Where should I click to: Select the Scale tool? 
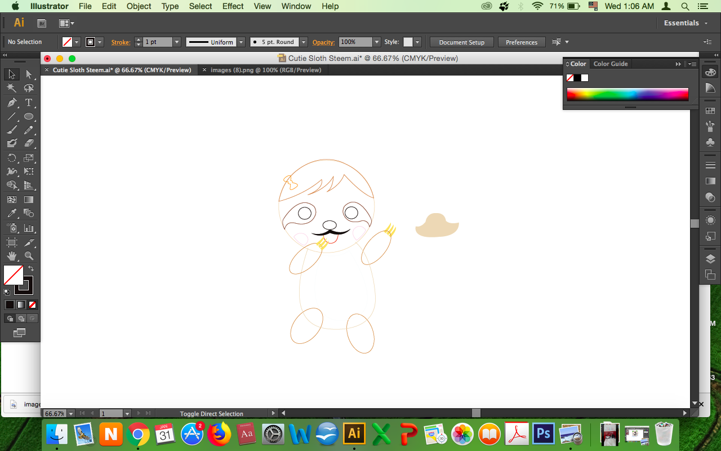click(29, 158)
